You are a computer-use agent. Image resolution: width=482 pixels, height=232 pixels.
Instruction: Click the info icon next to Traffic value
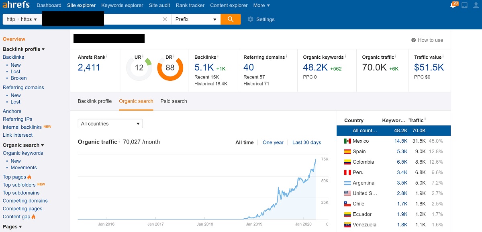tap(443, 56)
